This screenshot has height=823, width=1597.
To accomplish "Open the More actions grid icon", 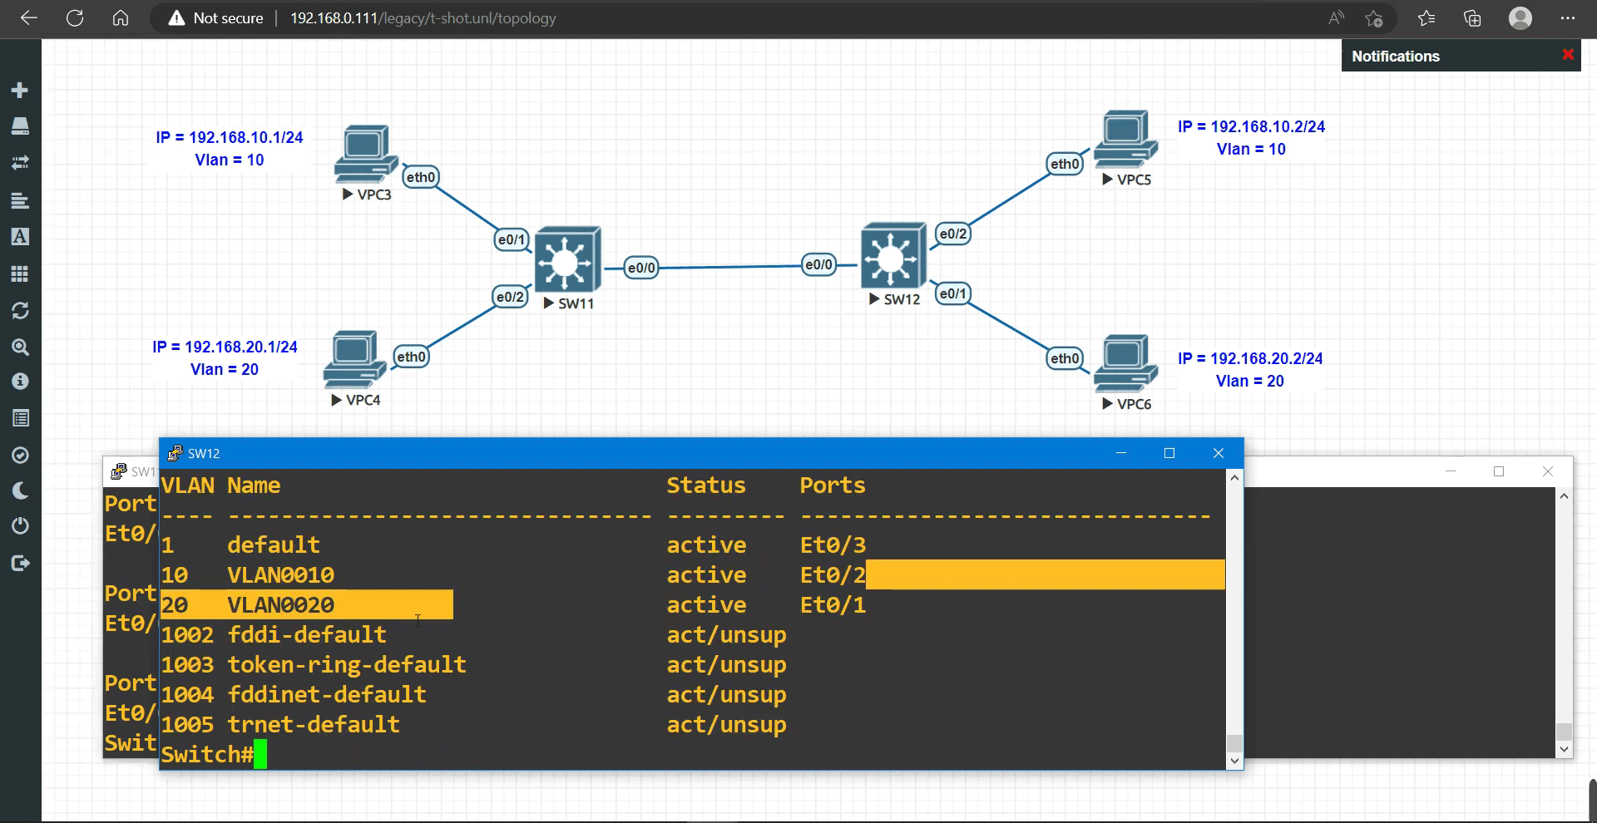I will click(x=20, y=274).
